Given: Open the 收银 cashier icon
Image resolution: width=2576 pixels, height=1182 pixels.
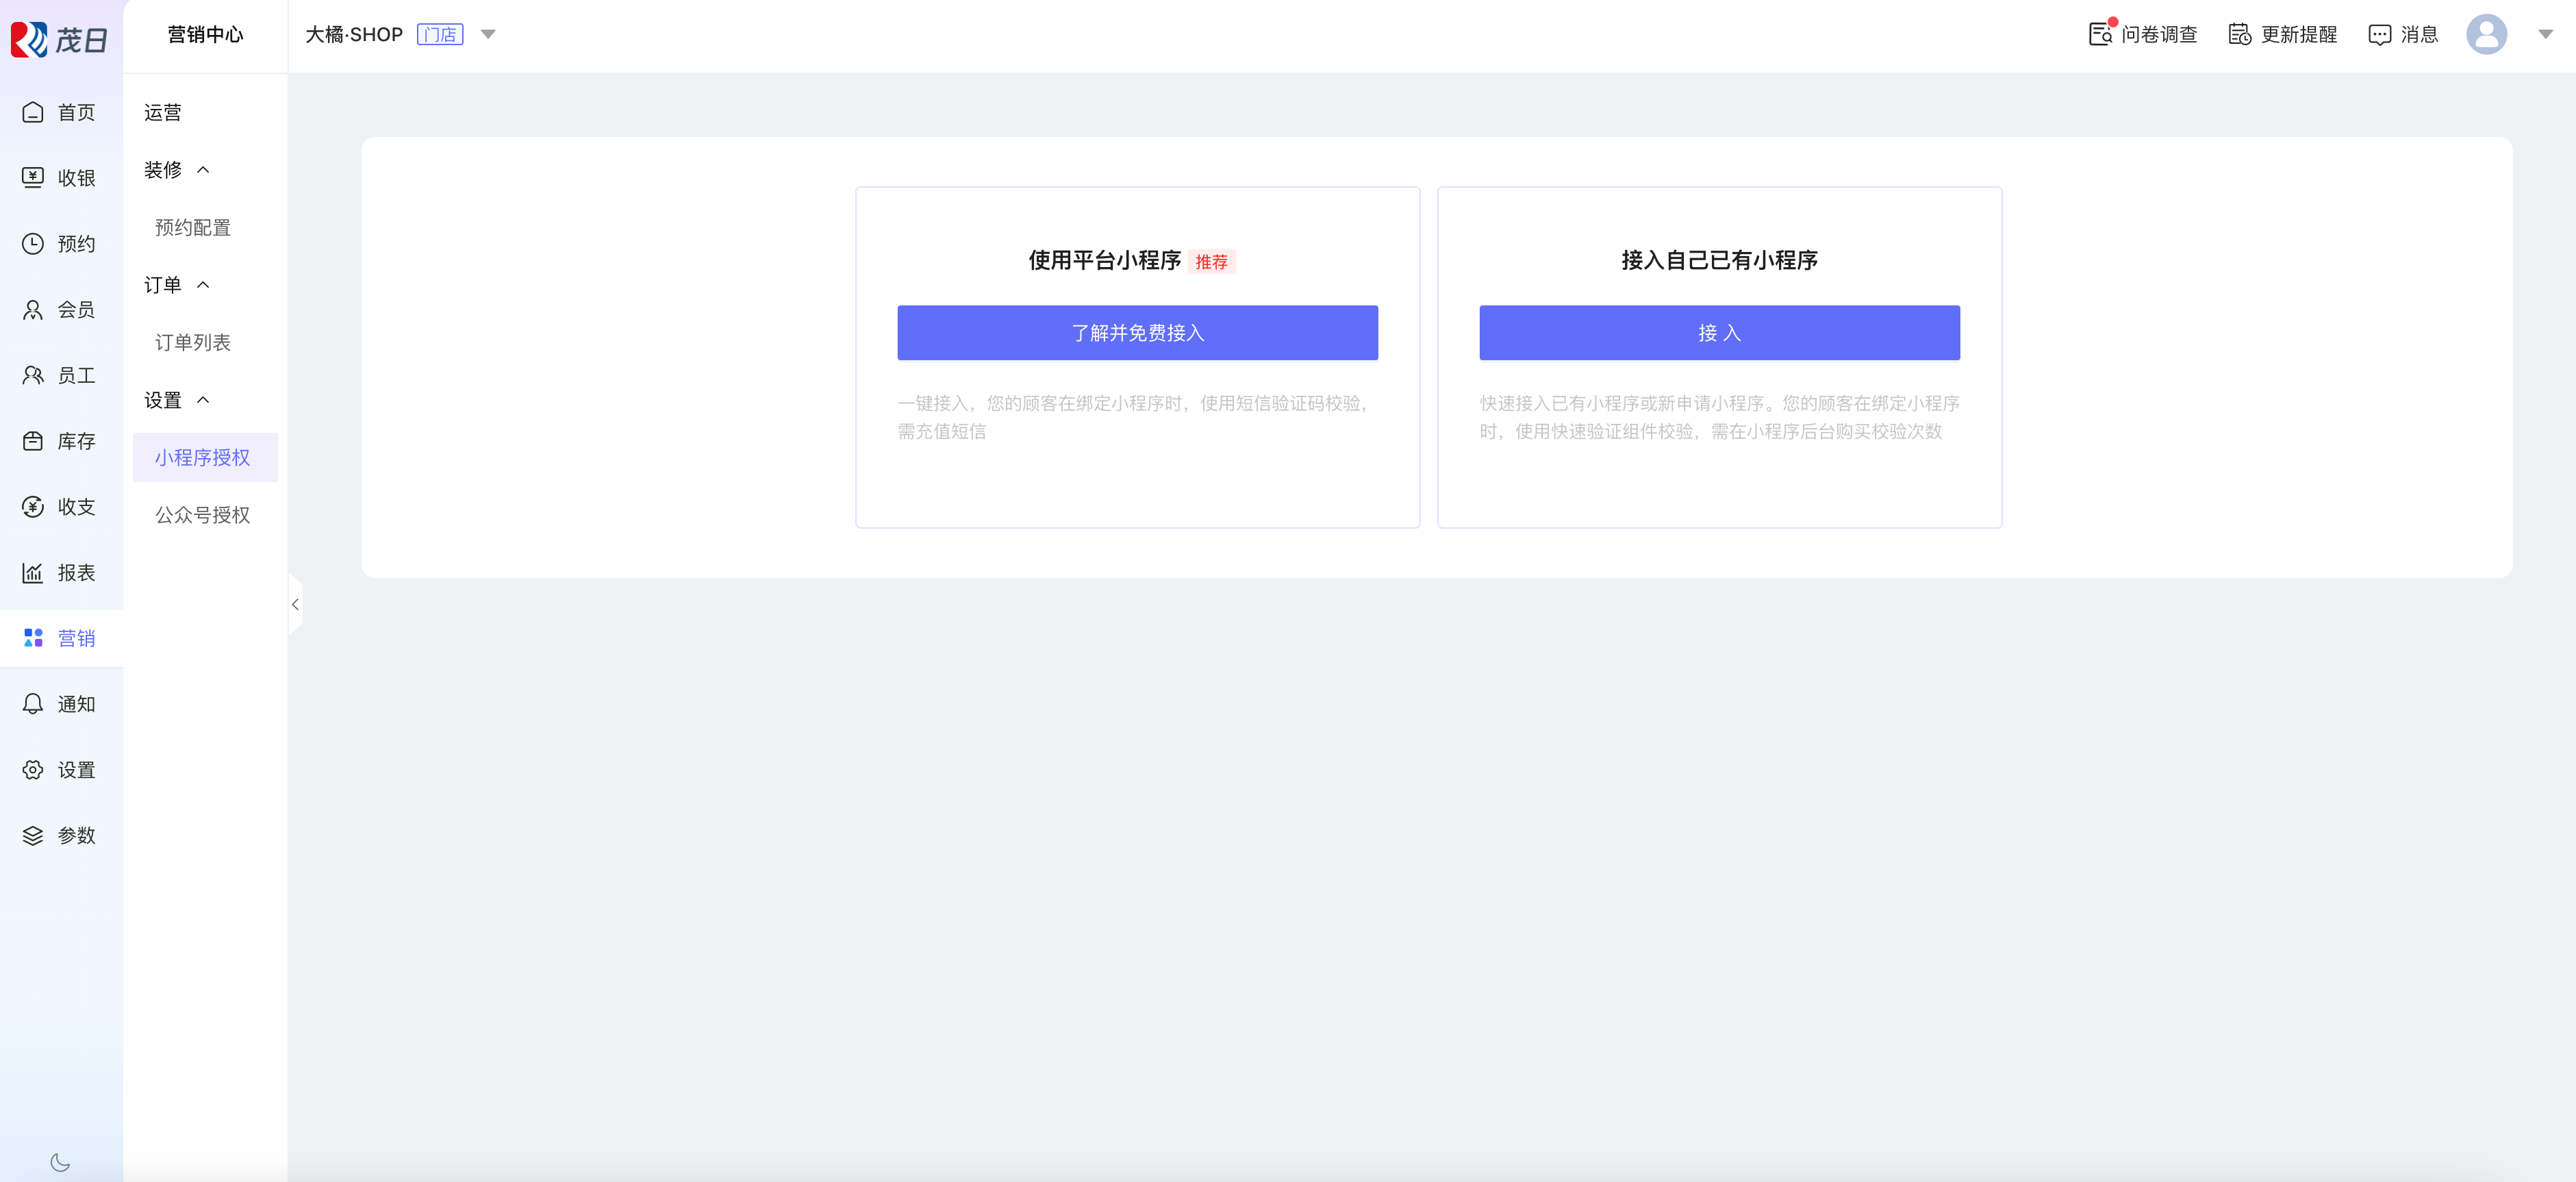Looking at the screenshot, I should pos(33,178).
